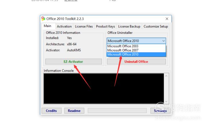Click the Information Console down scroll arrow
This screenshot has height=128, width=208.
click(166, 101)
